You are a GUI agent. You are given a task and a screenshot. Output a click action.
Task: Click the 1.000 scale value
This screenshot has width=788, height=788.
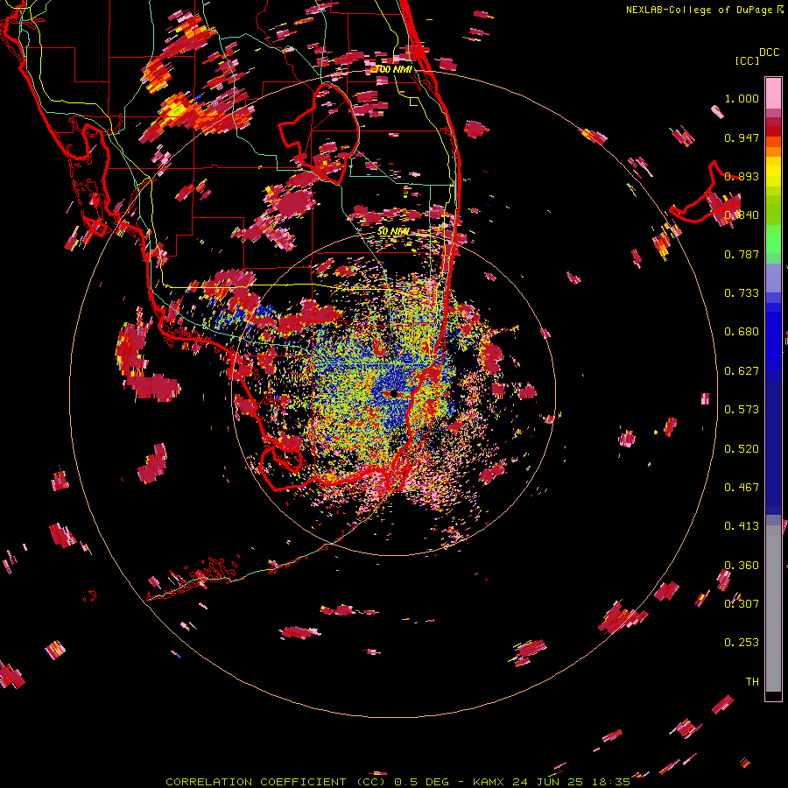pyautogui.click(x=742, y=98)
